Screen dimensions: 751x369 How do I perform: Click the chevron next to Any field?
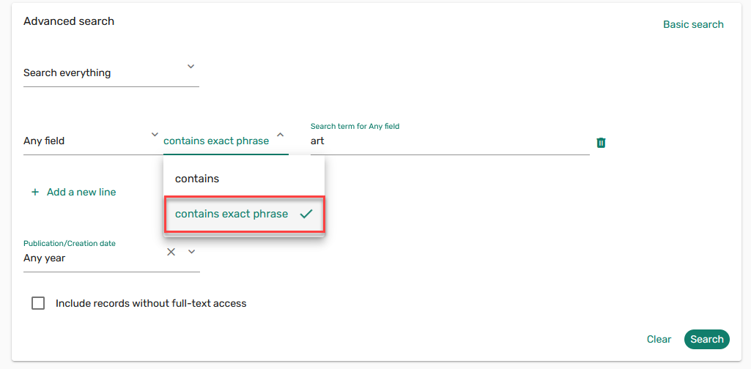pyautogui.click(x=155, y=135)
